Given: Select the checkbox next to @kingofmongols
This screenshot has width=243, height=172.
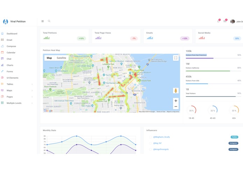Looking at the screenshot, I should pyautogui.click(x=150, y=149).
